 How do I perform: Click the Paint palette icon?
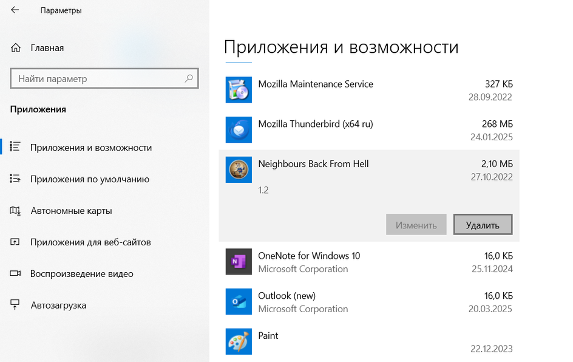point(239,341)
